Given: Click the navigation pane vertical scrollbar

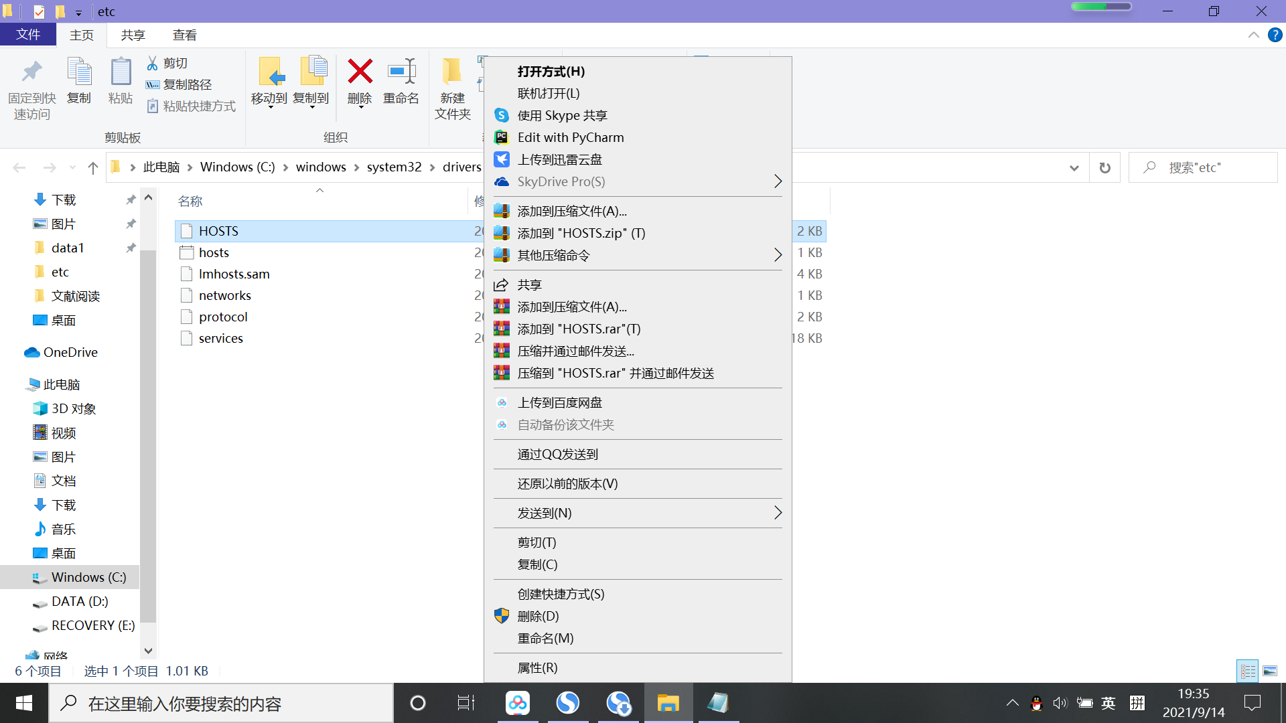Looking at the screenshot, I should pyautogui.click(x=148, y=435).
